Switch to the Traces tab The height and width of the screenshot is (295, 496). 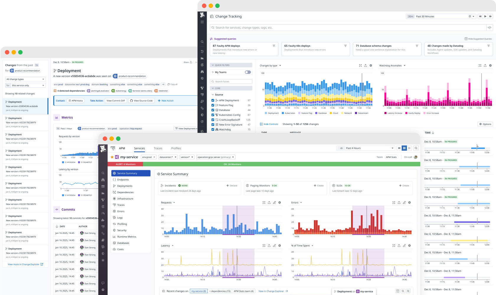pos(158,148)
